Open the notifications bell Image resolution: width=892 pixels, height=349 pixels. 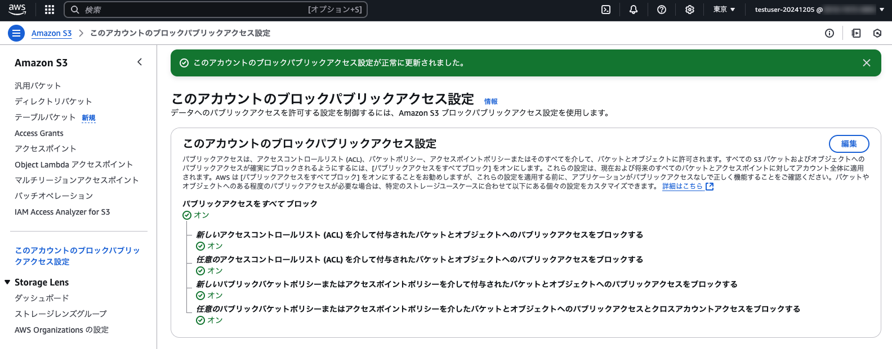[x=634, y=10]
